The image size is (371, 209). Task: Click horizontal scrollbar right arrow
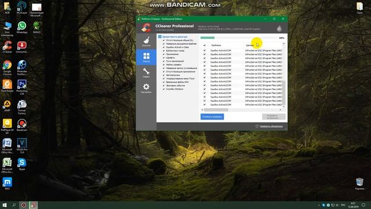(281, 110)
